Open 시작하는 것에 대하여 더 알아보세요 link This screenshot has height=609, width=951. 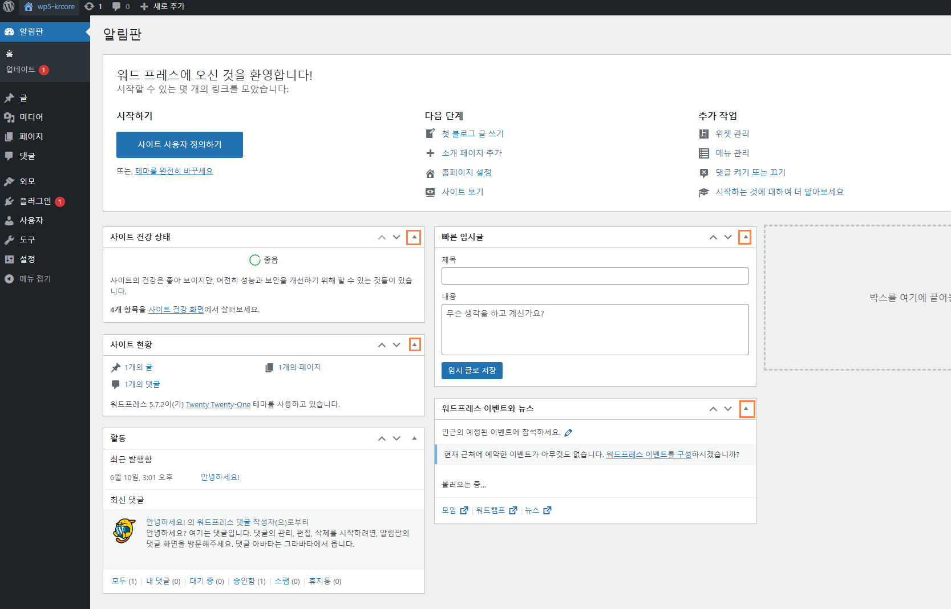coord(779,192)
